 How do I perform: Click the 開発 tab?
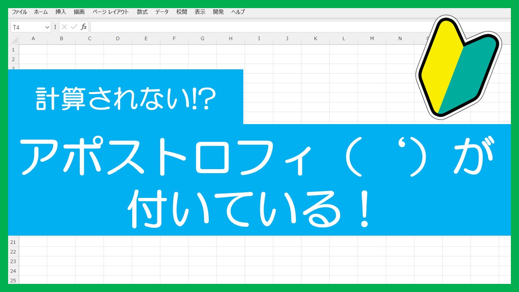point(218,12)
